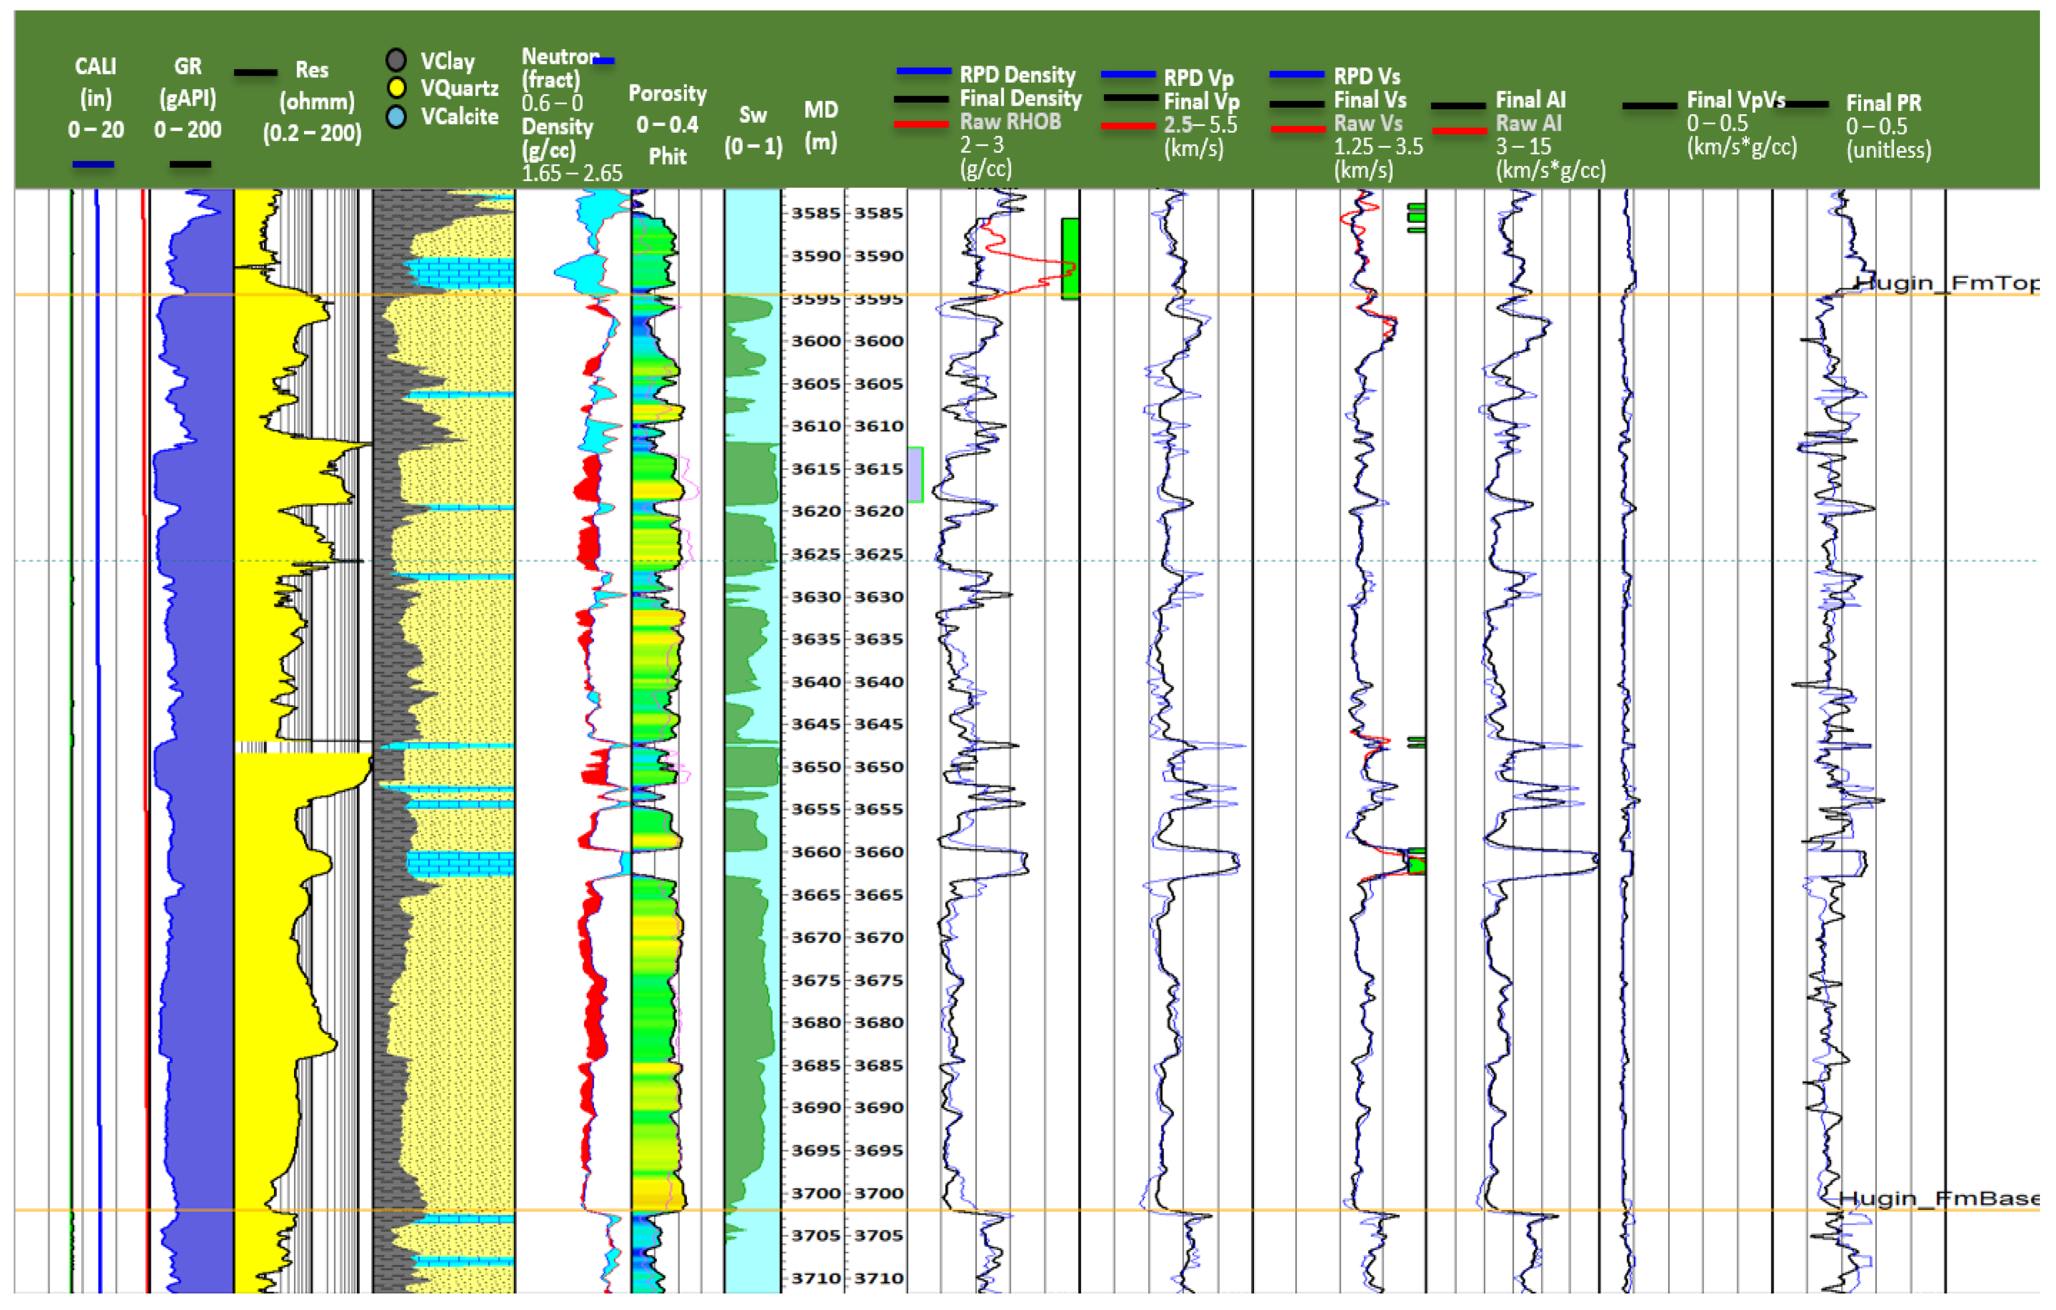Screen dimensions: 2056x1310
Task: Click the blue CALI curve line swatch
Action: tap(93, 164)
